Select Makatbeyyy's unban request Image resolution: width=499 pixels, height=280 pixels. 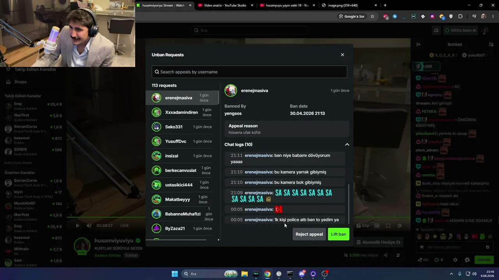coord(182,199)
